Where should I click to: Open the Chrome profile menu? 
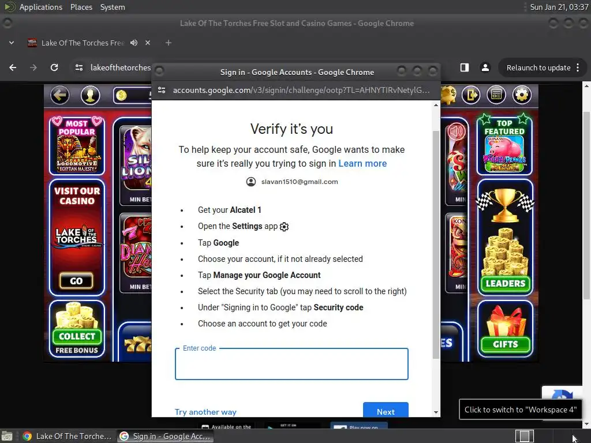tap(485, 67)
